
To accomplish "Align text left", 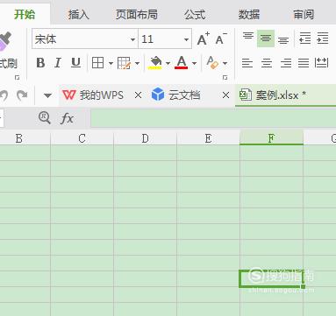I will [x=247, y=63].
